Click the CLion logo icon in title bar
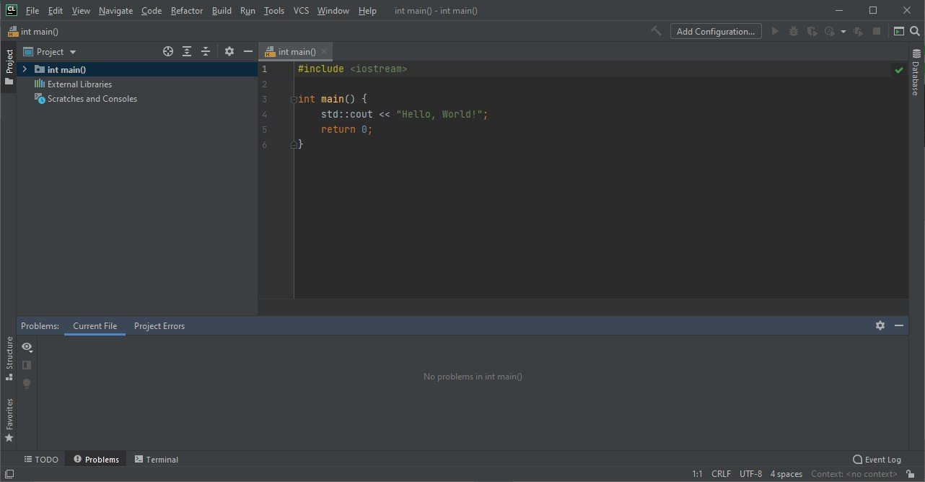 click(x=11, y=10)
